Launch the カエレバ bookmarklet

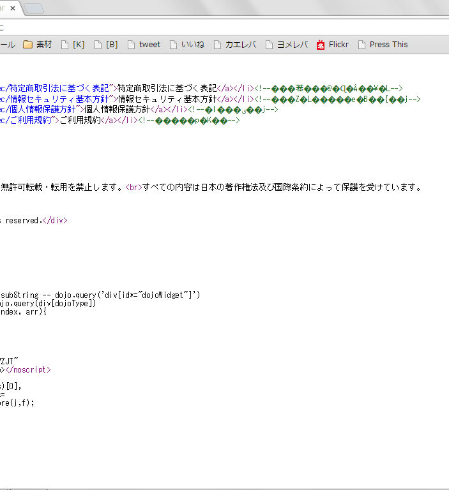click(x=234, y=45)
